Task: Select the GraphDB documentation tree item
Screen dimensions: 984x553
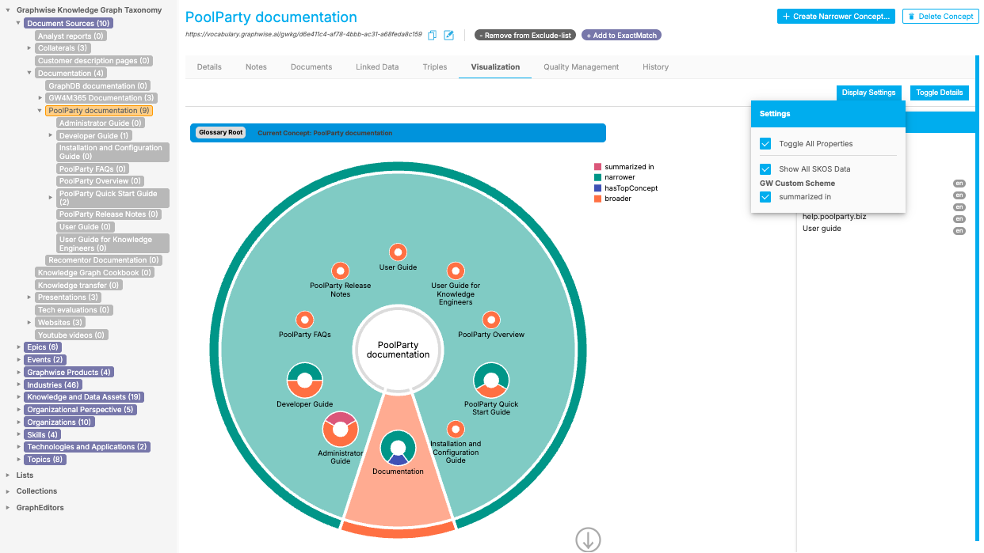Action: point(97,85)
